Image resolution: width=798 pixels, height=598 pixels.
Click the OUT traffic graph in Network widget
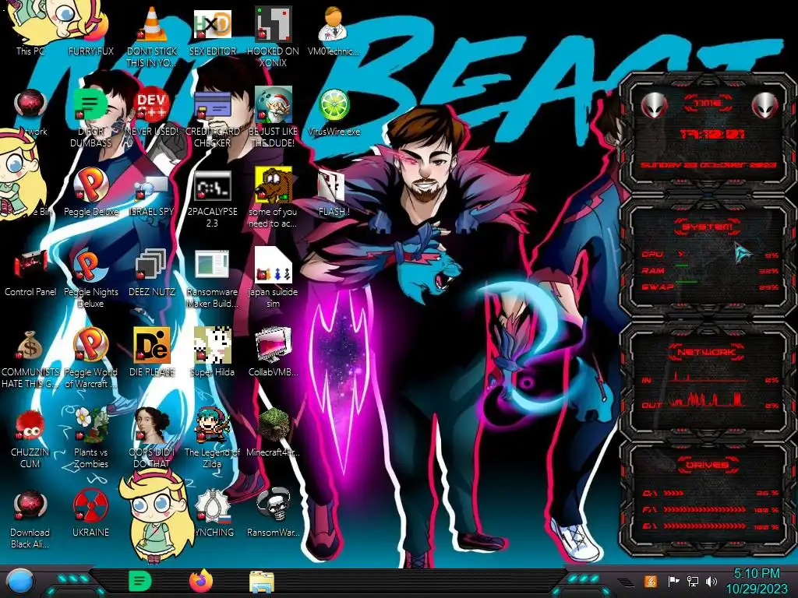pyautogui.click(x=707, y=399)
